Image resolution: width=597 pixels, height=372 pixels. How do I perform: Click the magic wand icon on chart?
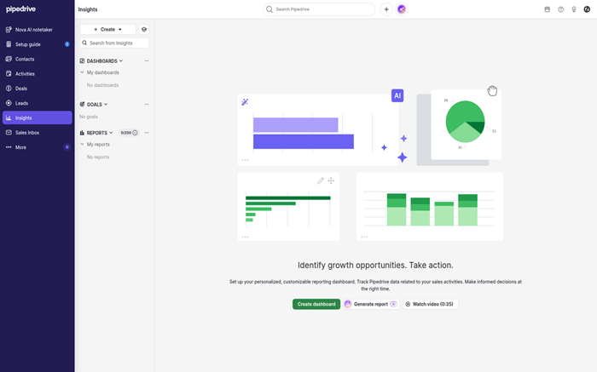click(x=245, y=102)
